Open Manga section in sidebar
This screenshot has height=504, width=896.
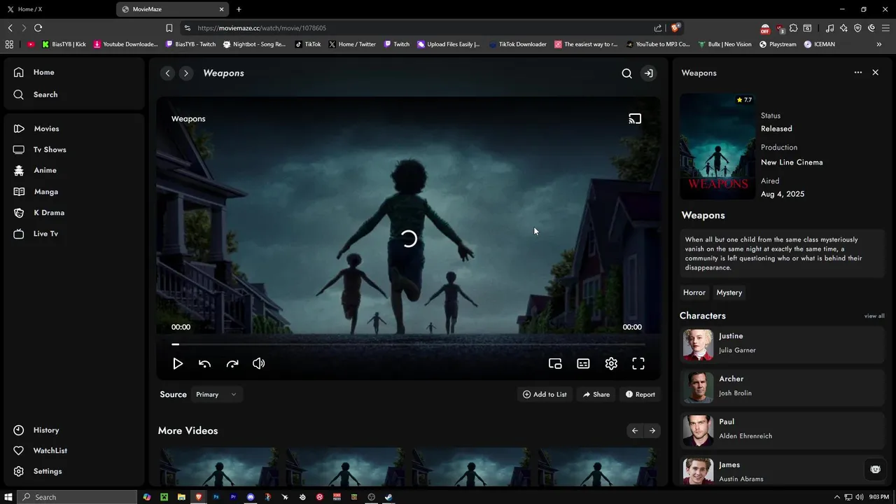(45, 192)
